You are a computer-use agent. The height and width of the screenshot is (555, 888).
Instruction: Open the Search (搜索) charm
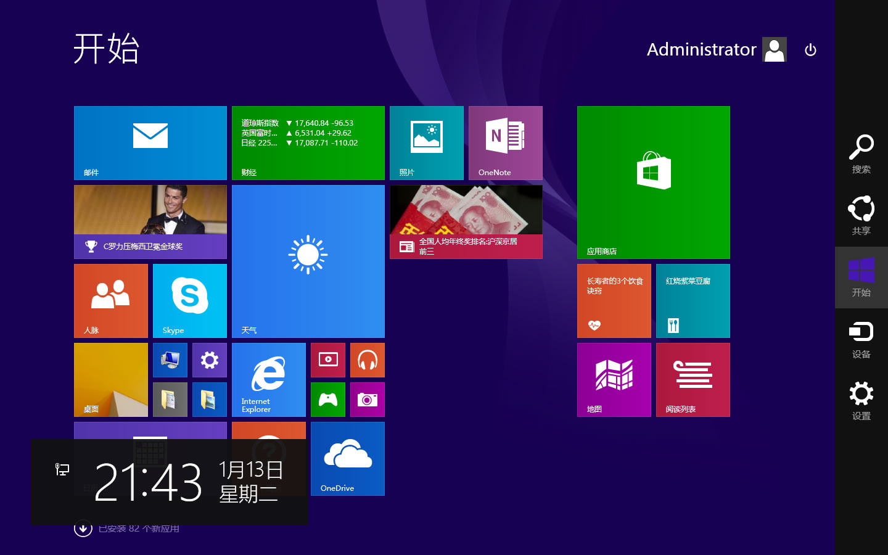pos(861,154)
